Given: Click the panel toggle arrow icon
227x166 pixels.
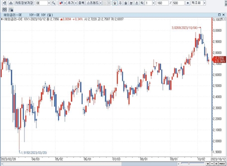Looking at the screenshot, I should coord(5,3).
